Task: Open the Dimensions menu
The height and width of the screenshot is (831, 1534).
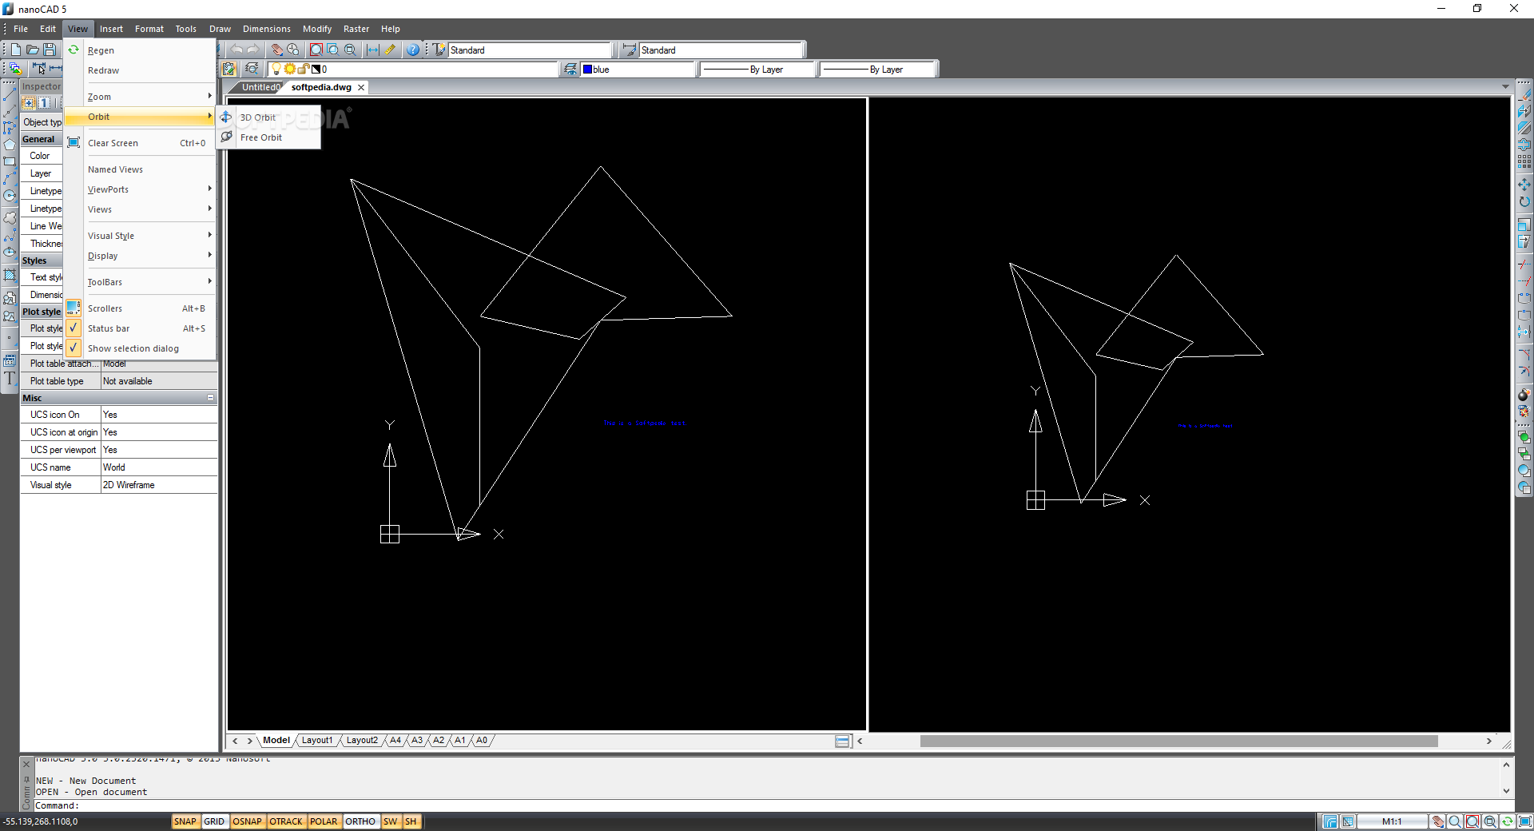Action: coord(267,29)
